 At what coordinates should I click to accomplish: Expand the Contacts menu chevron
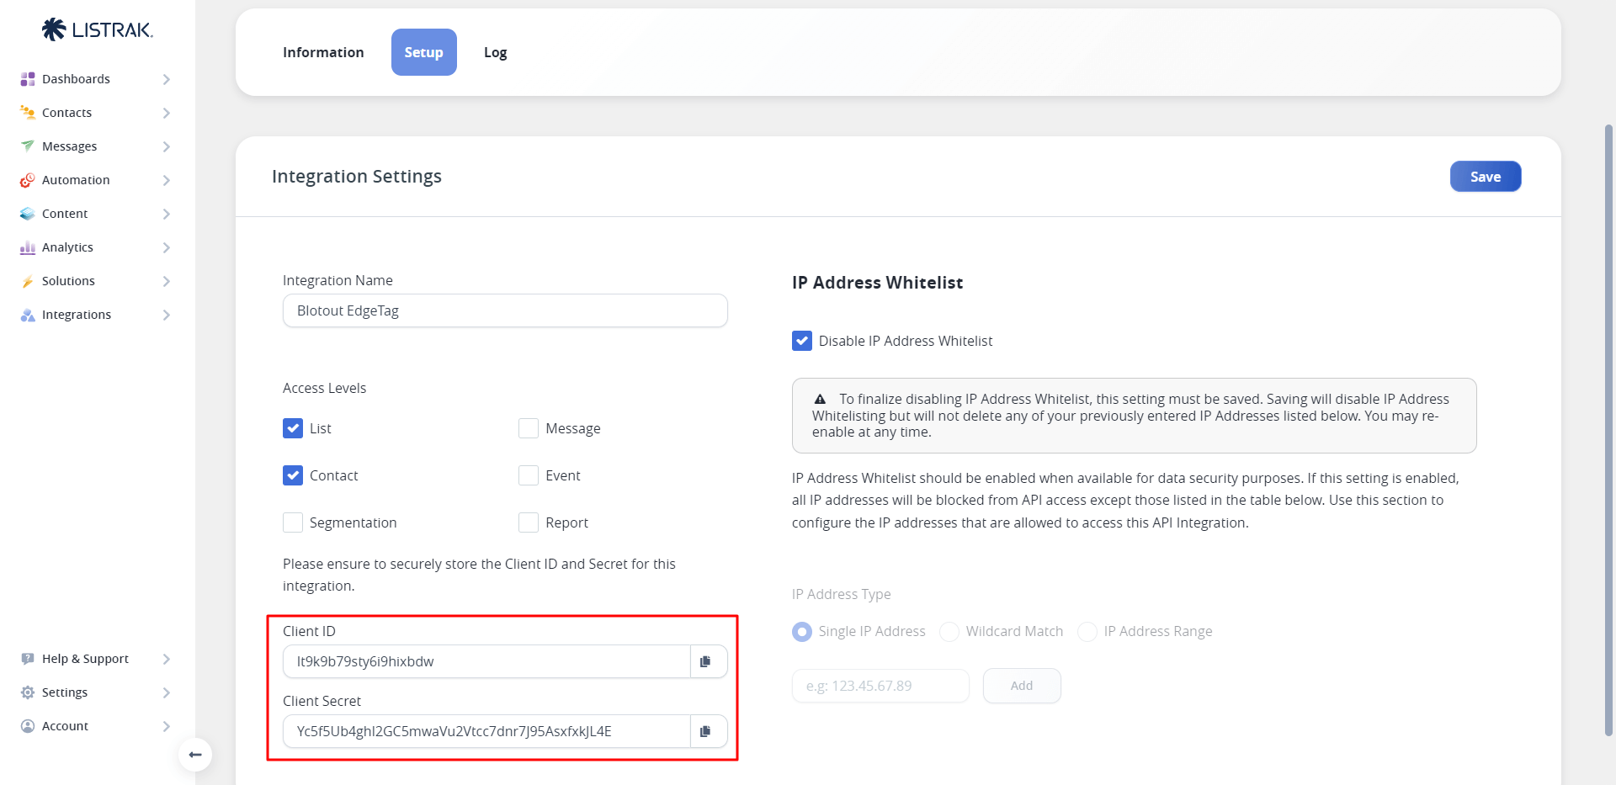coord(166,113)
